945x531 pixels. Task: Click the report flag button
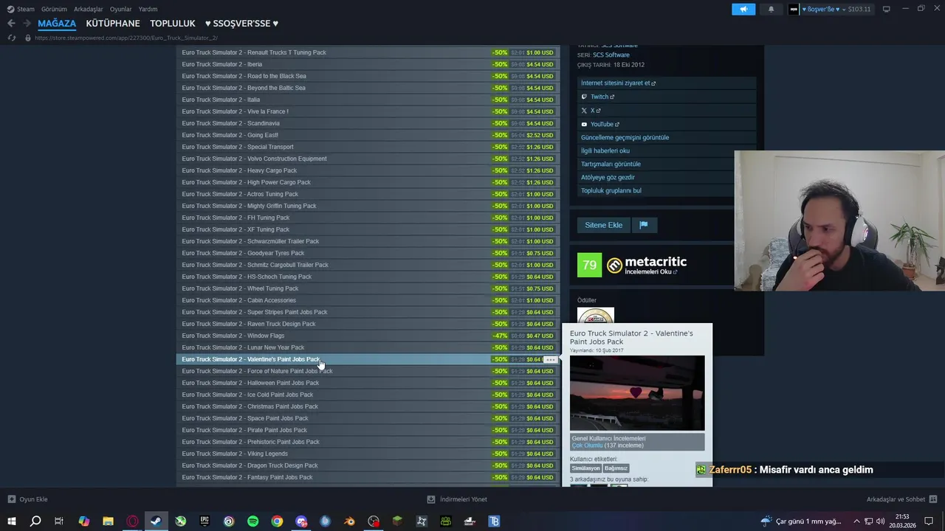pyautogui.click(x=644, y=225)
